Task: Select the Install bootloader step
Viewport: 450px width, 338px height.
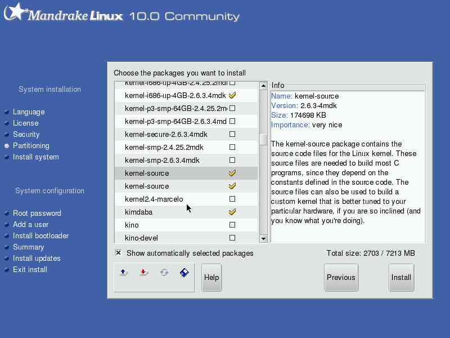Action: (x=40, y=236)
